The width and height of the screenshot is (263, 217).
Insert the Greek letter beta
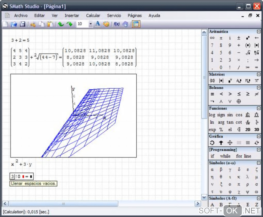pos(221,170)
